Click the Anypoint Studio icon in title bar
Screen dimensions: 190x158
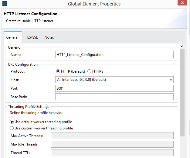(5, 4)
